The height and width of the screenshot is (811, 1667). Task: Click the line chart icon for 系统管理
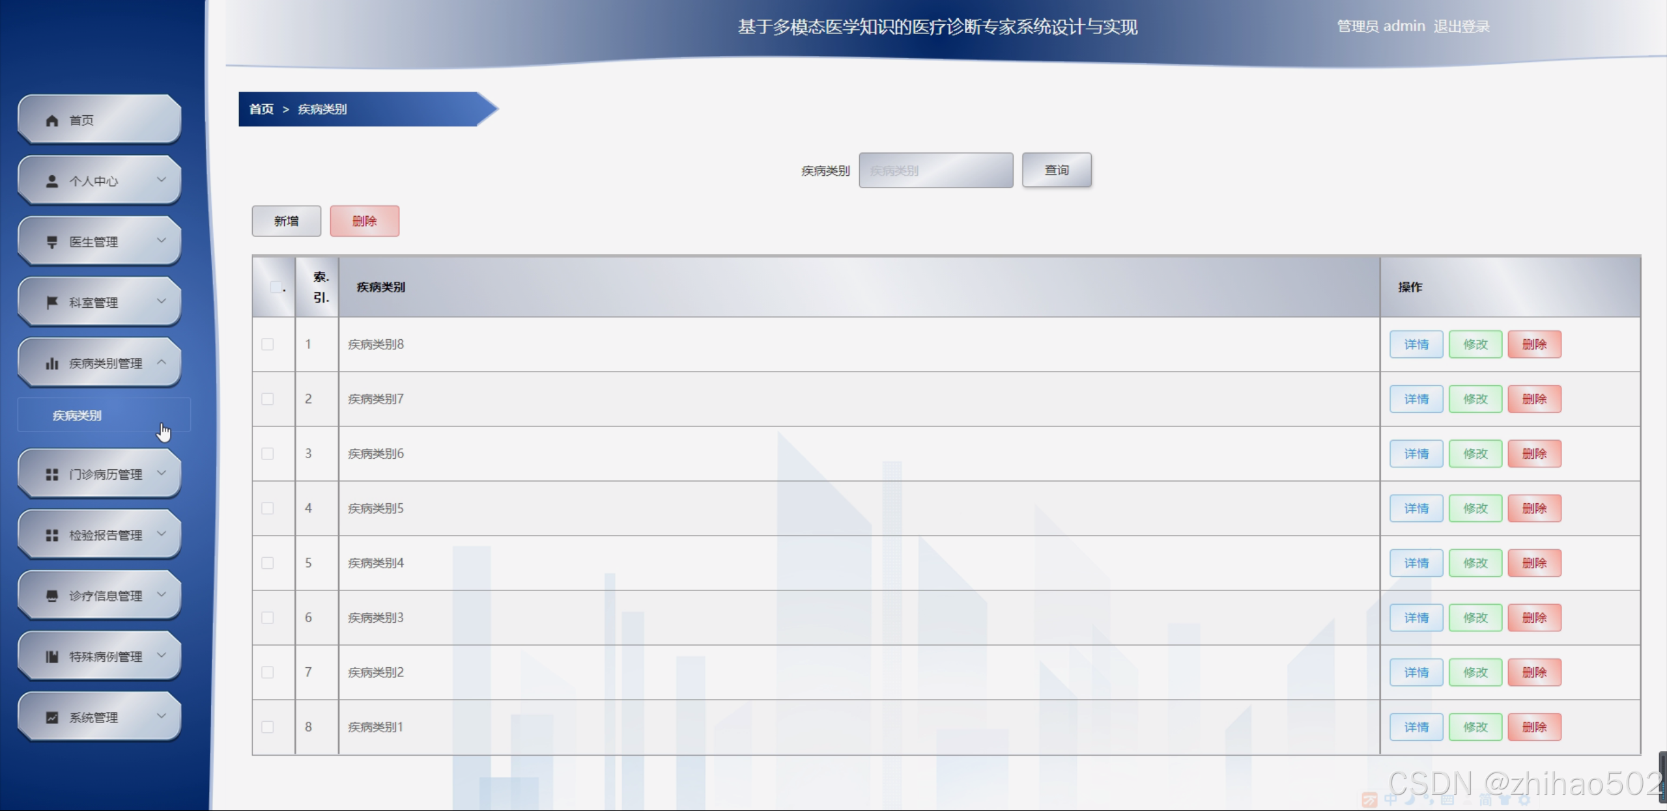coord(52,717)
